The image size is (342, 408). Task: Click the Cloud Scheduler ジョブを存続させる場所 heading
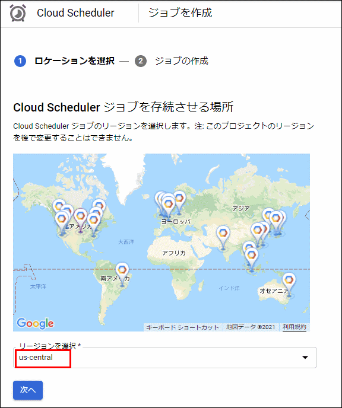coord(123,107)
